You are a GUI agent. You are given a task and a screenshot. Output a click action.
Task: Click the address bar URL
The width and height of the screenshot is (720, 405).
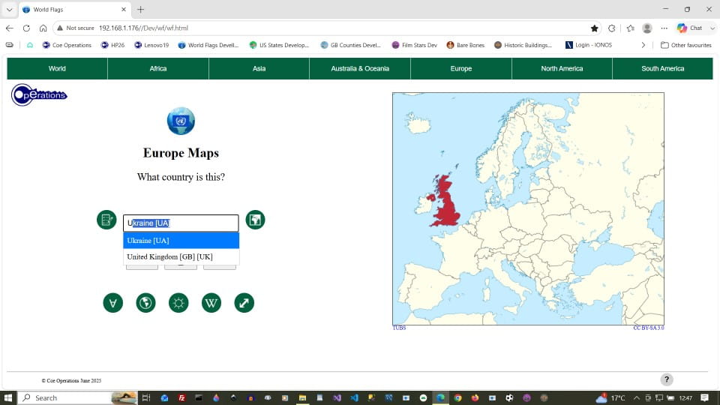tap(143, 28)
